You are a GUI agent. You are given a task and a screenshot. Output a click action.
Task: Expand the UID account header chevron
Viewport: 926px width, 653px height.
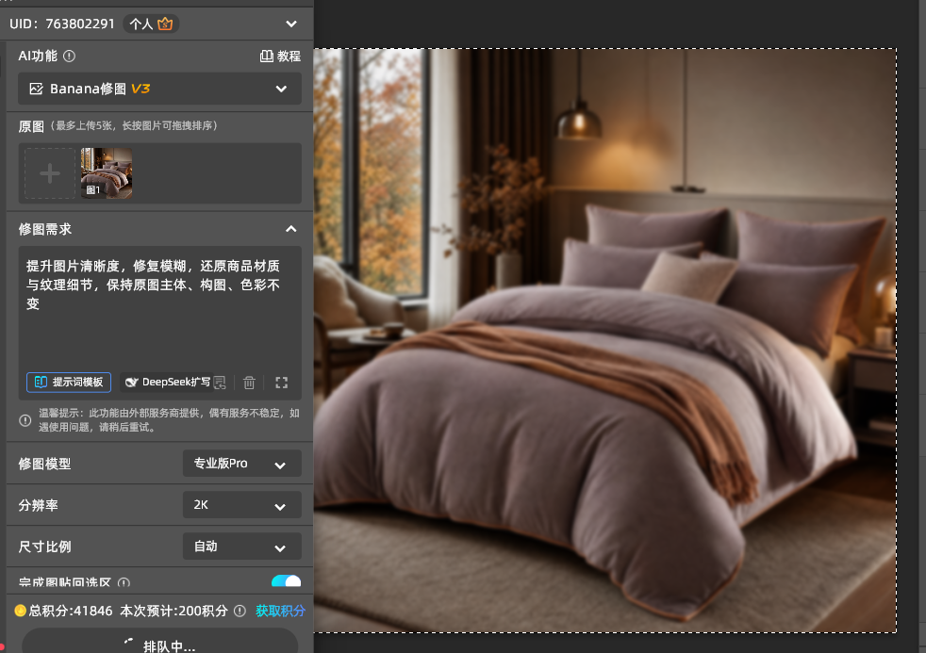click(291, 24)
